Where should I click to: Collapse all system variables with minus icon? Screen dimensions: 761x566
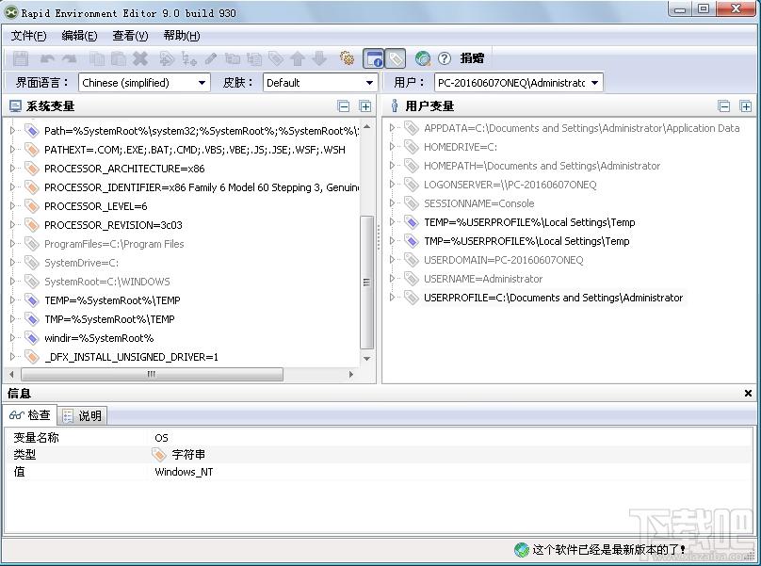click(344, 106)
